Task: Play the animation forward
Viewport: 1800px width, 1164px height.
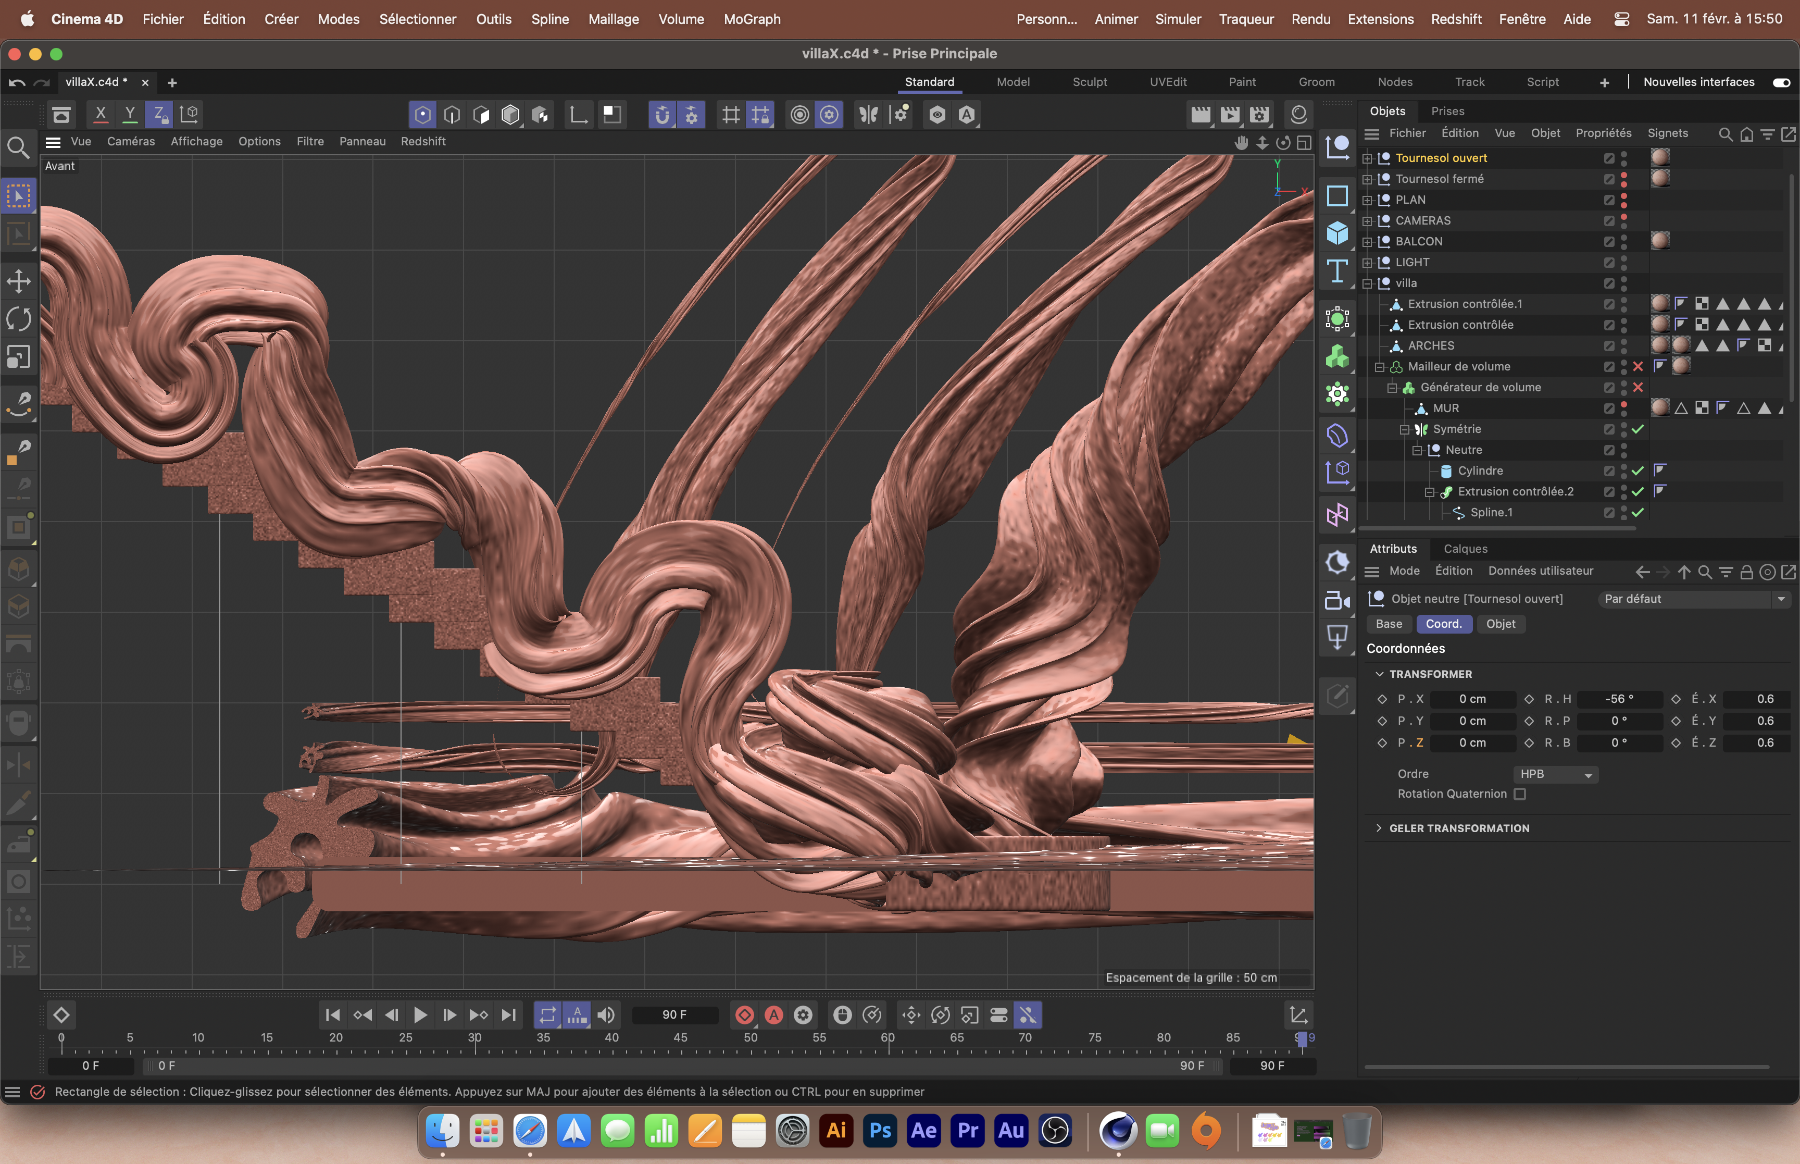Action: [421, 1015]
